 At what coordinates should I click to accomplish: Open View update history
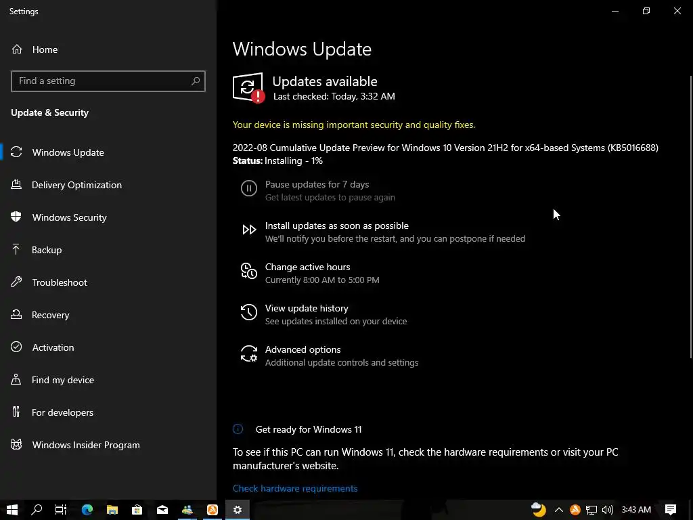(323, 314)
